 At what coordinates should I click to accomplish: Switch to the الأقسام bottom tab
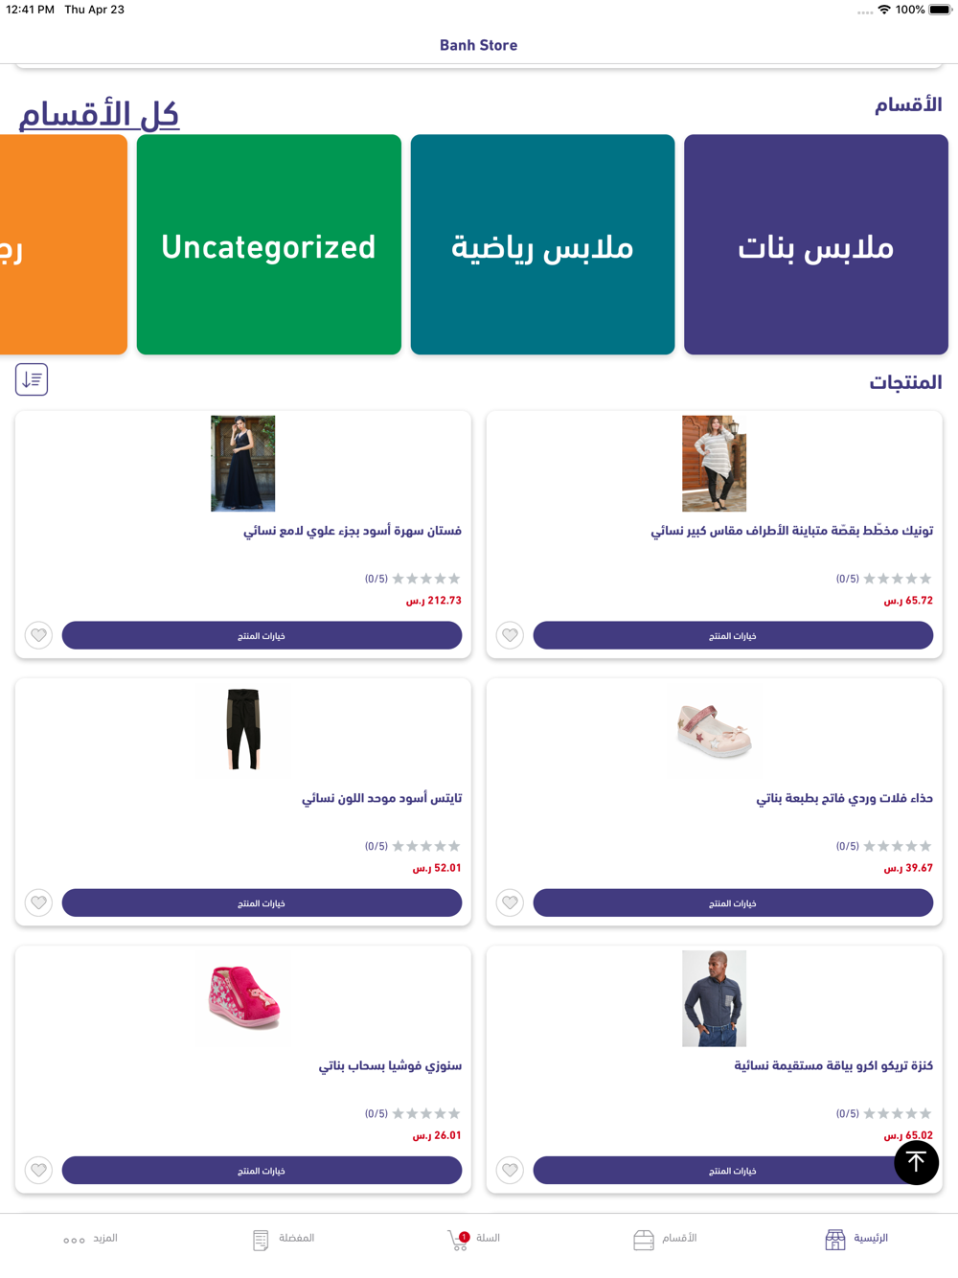tap(665, 1239)
